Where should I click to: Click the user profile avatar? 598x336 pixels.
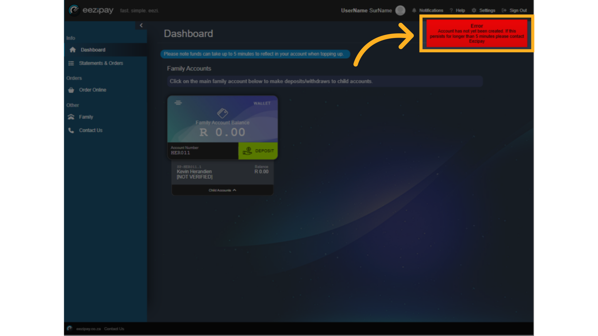click(400, 10)
